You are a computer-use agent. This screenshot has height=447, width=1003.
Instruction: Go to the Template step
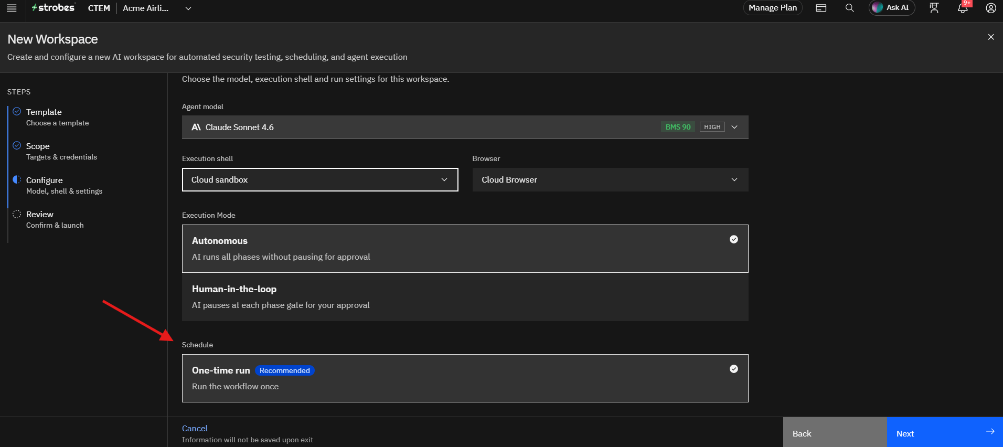point(58,117)
